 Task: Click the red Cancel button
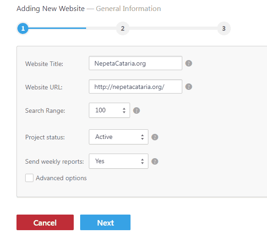45,222
